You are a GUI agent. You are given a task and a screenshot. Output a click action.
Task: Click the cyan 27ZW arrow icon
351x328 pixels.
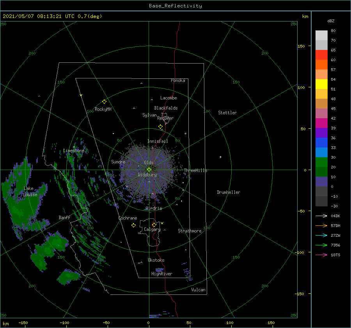(x=321, y=236)
